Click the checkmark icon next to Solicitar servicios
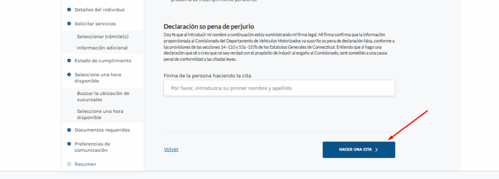The width and height of the screenshot is (499, 179). click(x=69, y=23)
